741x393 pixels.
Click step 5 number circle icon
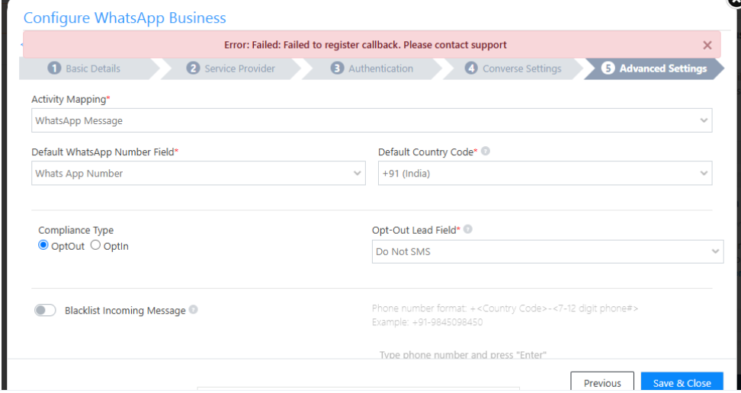608,69
